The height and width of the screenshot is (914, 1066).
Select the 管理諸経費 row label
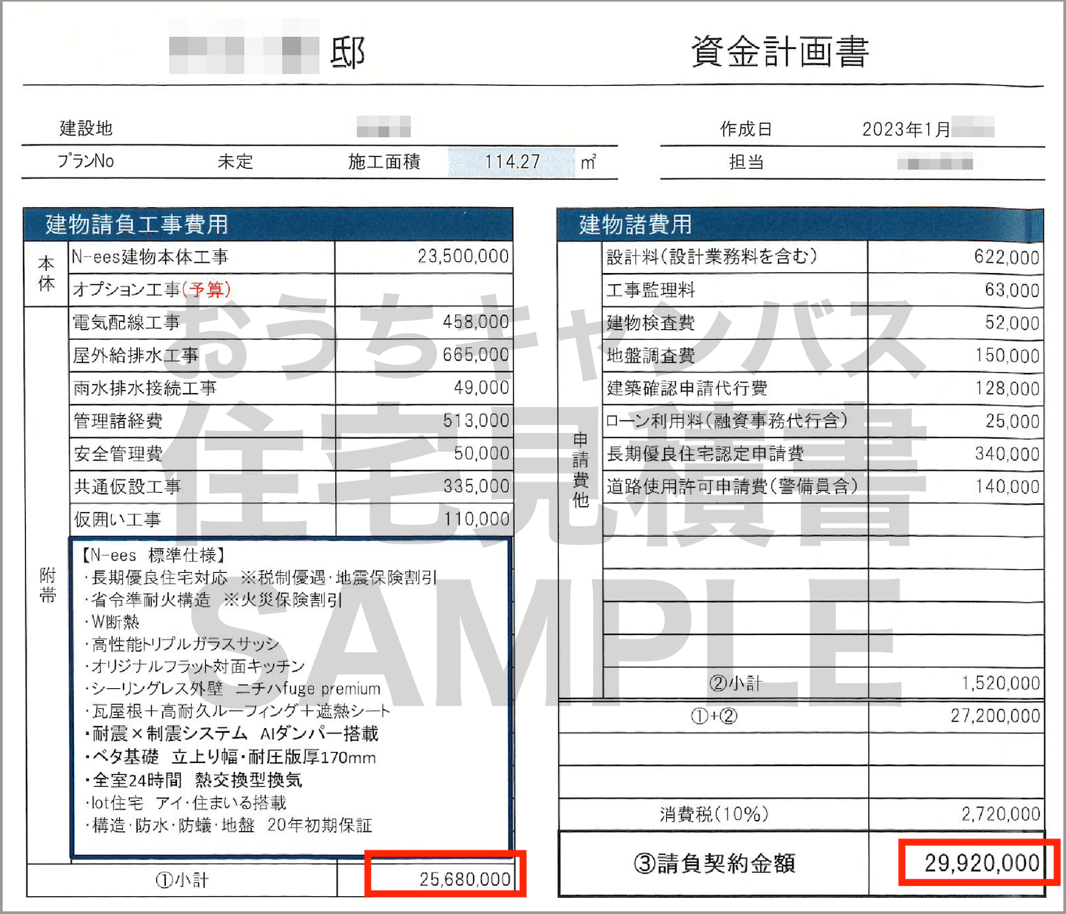pos(118,420)
